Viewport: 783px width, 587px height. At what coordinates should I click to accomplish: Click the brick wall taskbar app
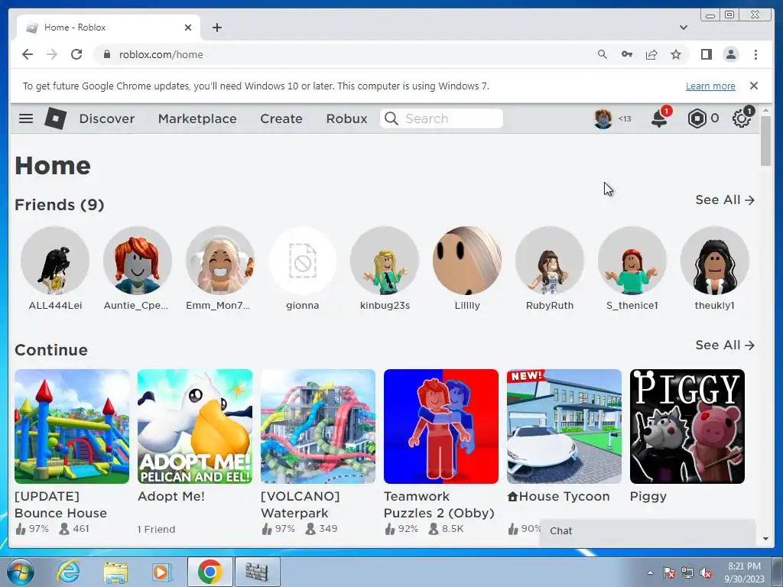257,572
